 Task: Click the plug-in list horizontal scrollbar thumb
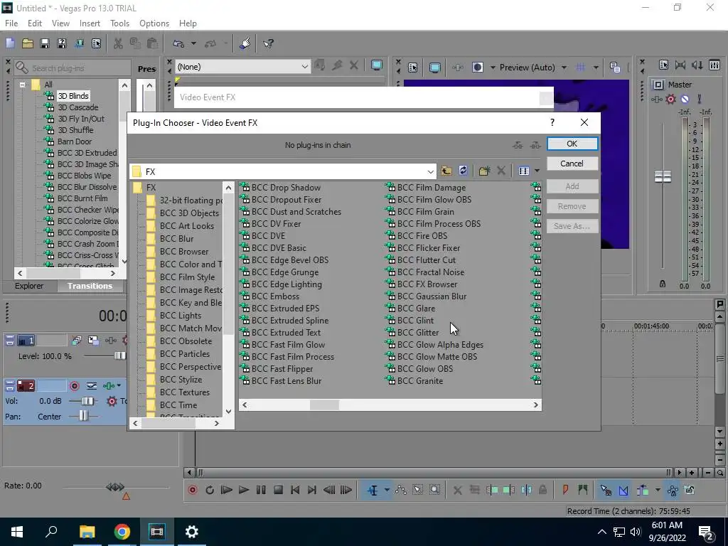pos(324,405)
